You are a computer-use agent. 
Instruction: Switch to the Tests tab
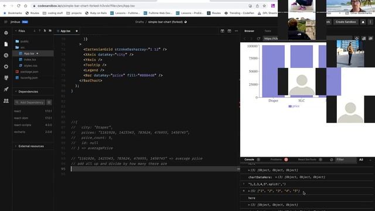coord(268,31)
